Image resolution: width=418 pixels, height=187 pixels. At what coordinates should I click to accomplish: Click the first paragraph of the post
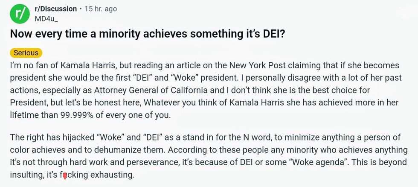tap(205, 91)
